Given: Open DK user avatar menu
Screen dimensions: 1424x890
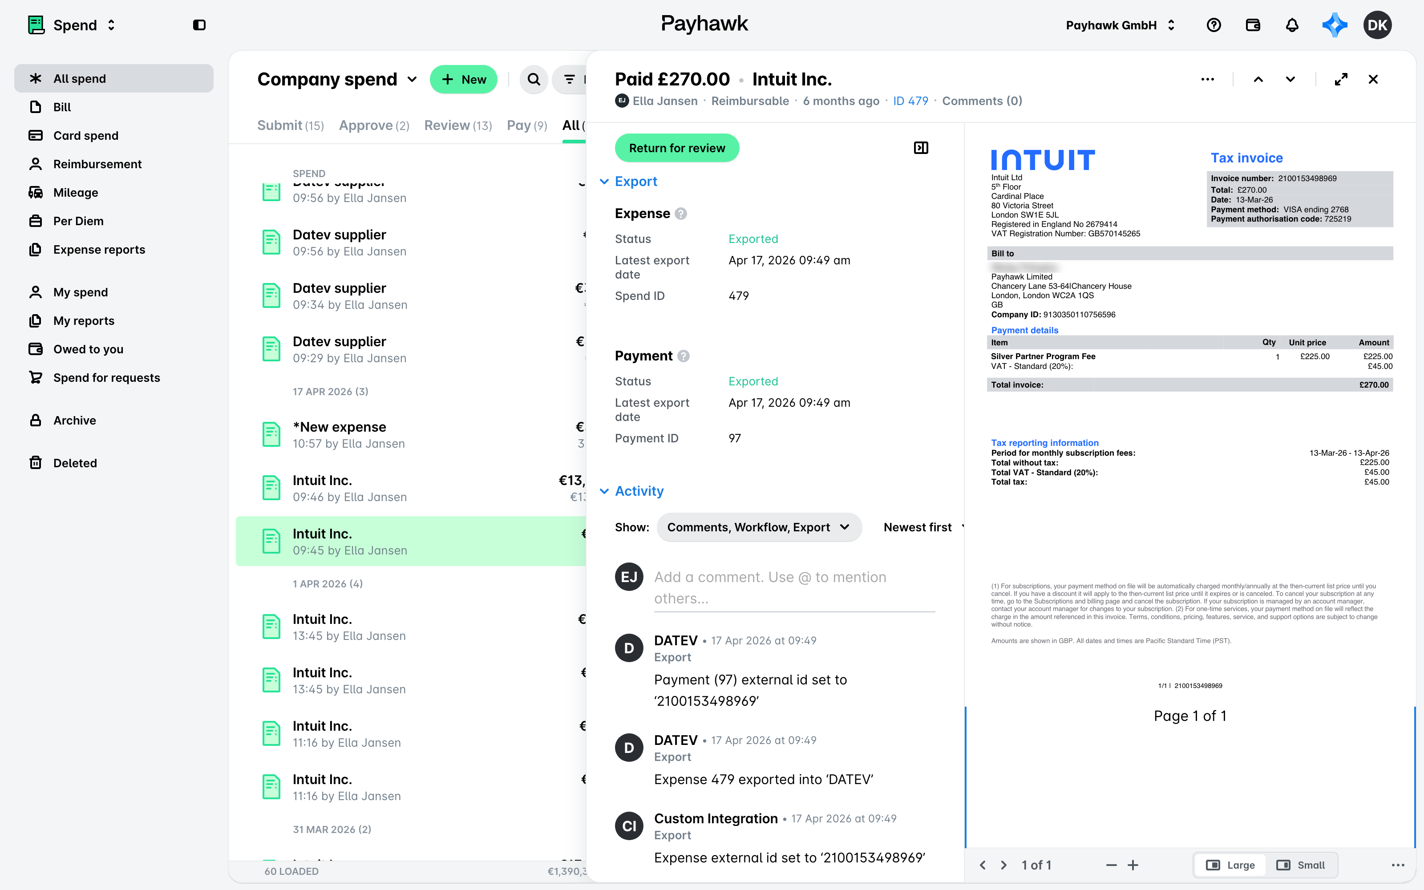Looking at the screenshot, I should click(1378, 25).
